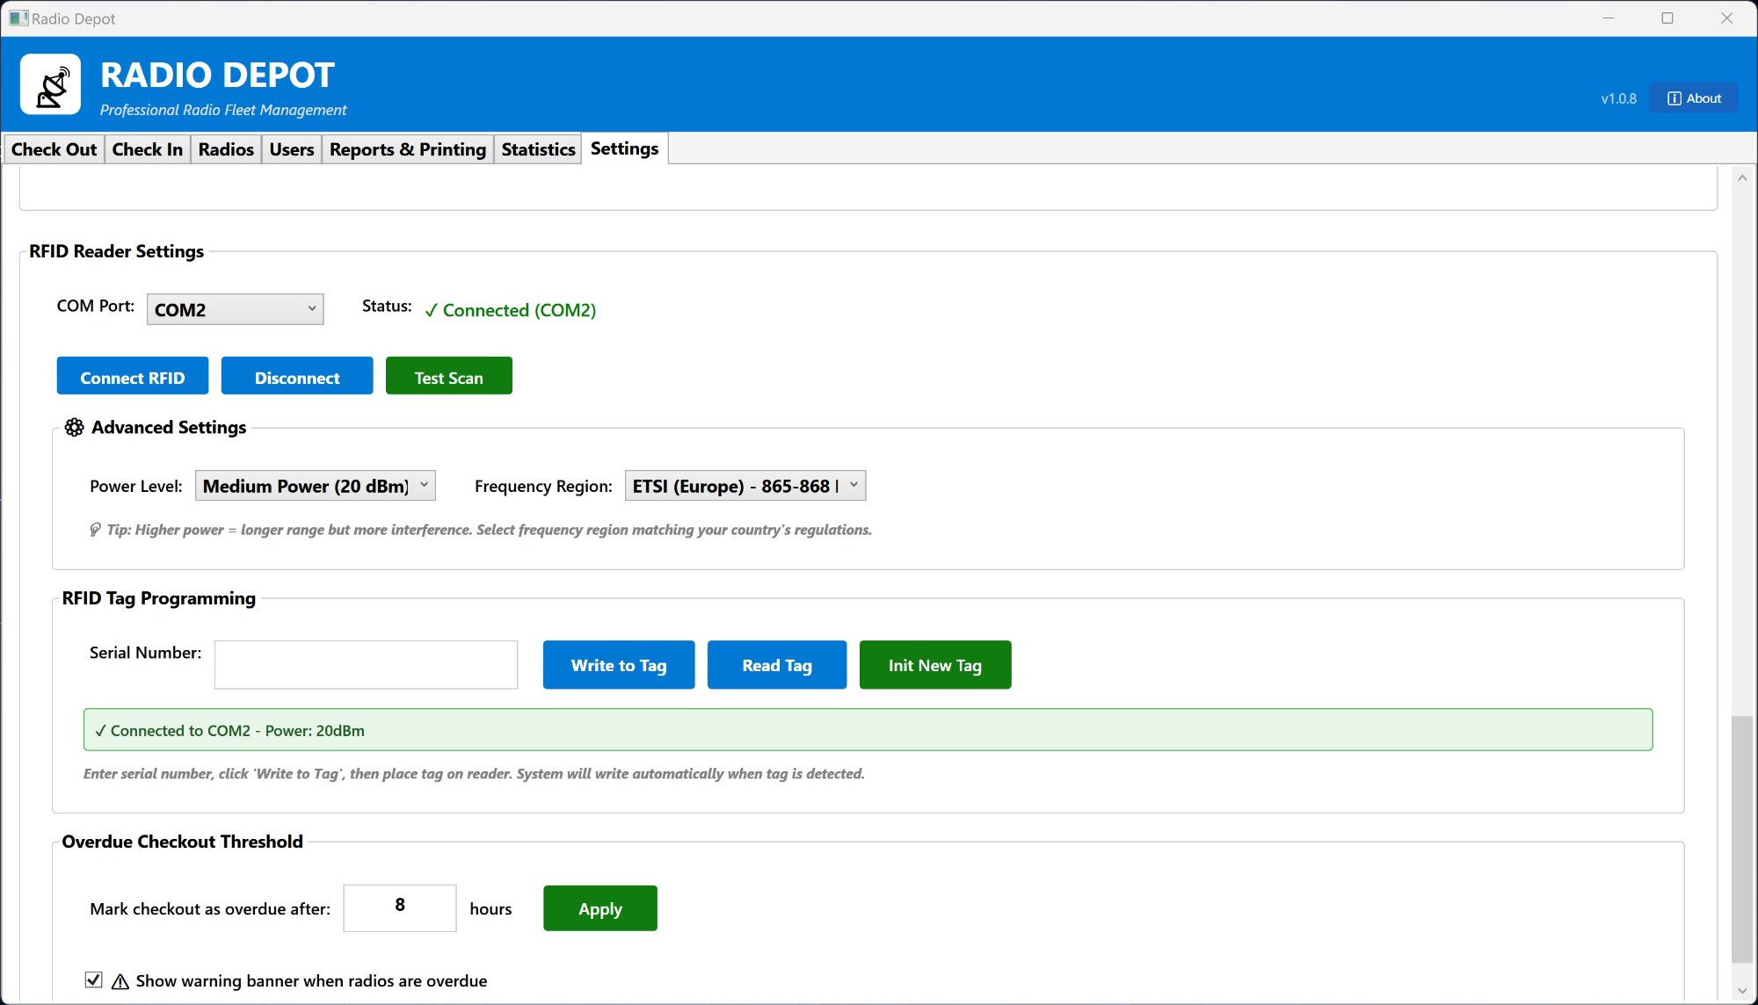Click the overdue hours input box

pos(400,907)
